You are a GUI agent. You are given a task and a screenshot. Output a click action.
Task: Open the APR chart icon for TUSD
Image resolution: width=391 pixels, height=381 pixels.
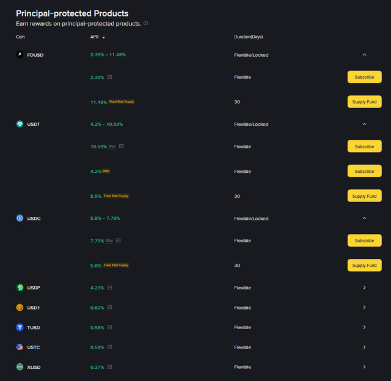coord(109,327)
